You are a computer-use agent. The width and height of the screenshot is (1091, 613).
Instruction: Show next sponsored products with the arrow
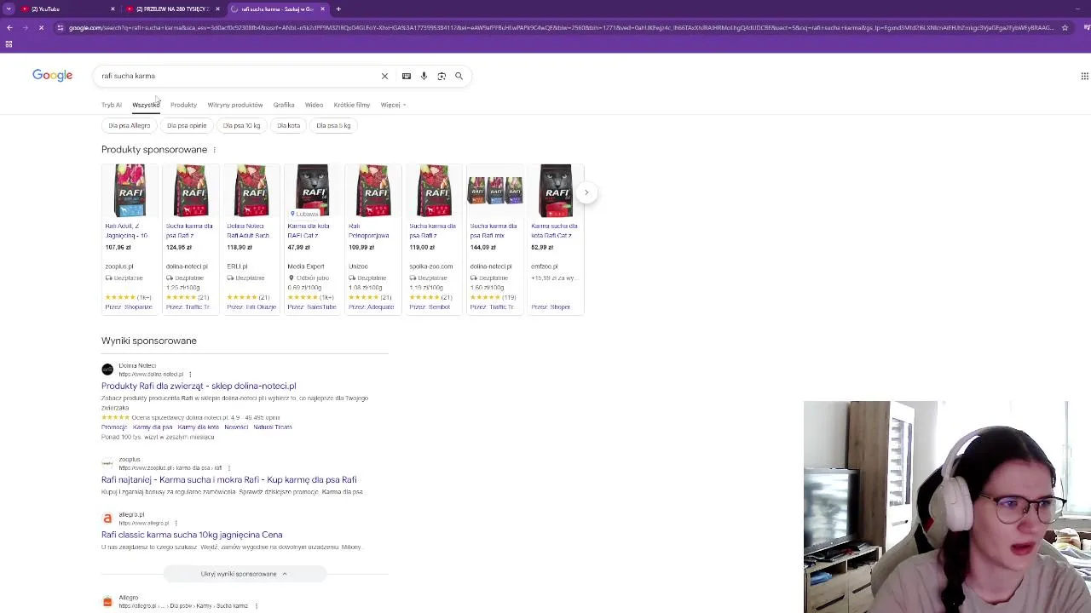point(586,192)
